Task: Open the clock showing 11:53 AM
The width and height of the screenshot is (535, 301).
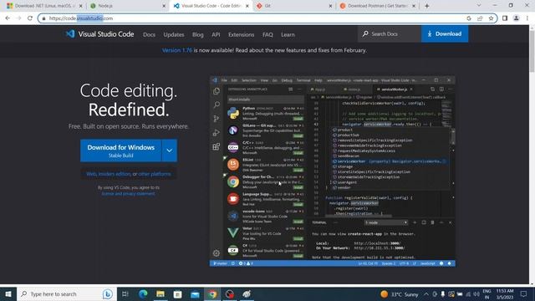Action: (505, 293)
